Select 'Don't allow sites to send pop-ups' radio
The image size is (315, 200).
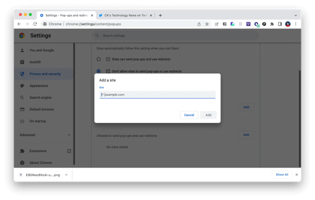coord(99,71)
